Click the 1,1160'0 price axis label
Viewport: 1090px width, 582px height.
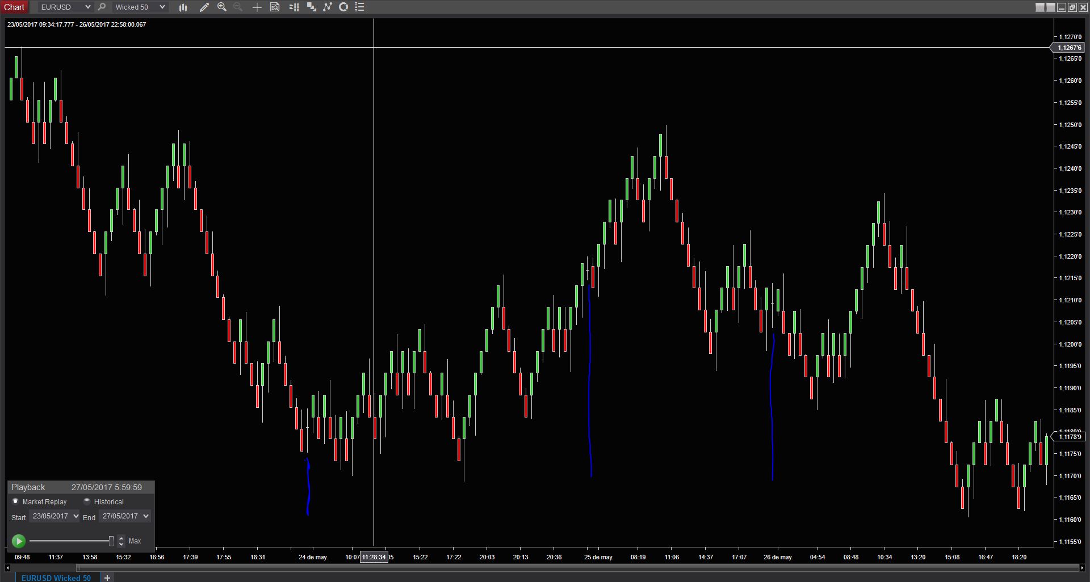click(x=1071, y=520)
